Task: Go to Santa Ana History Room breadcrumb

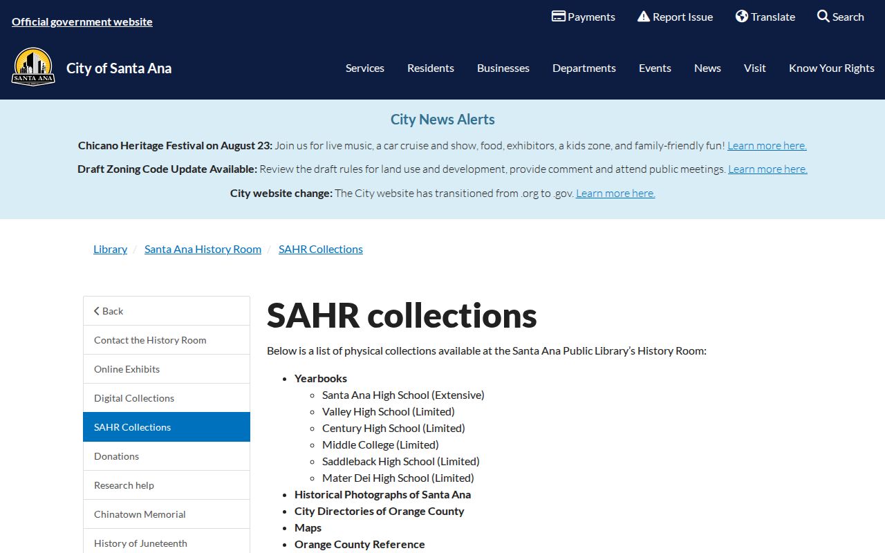Action: tap(203, 249)
